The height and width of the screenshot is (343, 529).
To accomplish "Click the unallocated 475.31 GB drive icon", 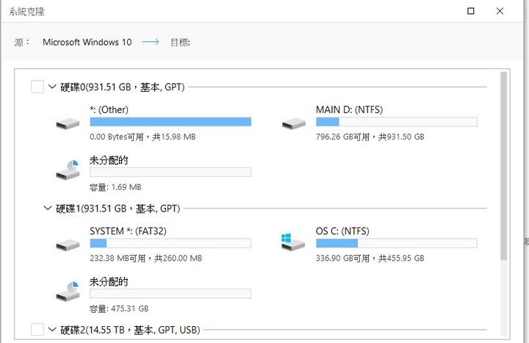I will [x=68, y=291].
